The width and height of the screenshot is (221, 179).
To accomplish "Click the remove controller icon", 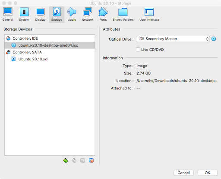I will point(74,160).
